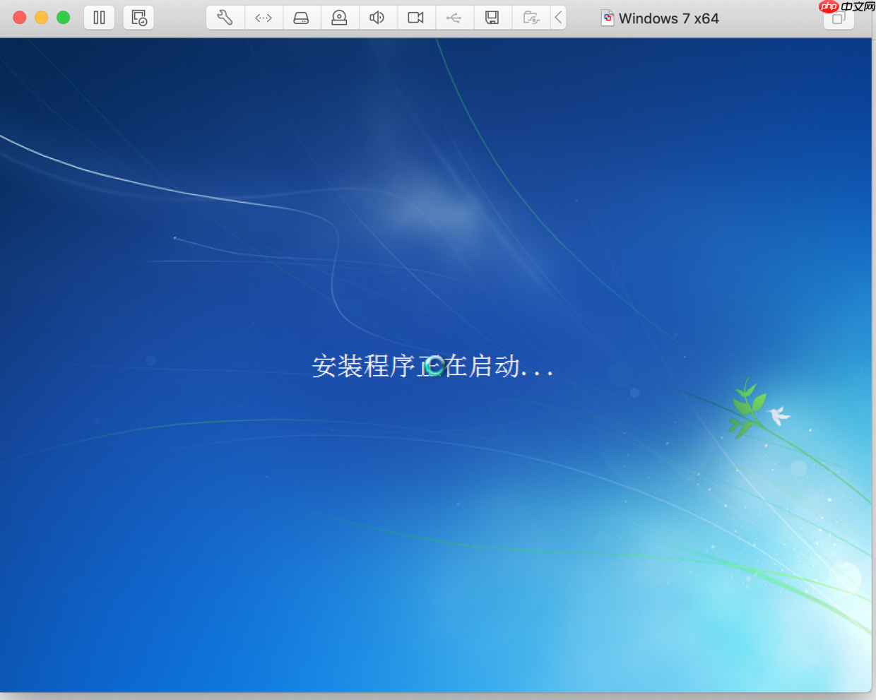
Task: Click the spinning loading indicator in the message
Action: (436, 364)
